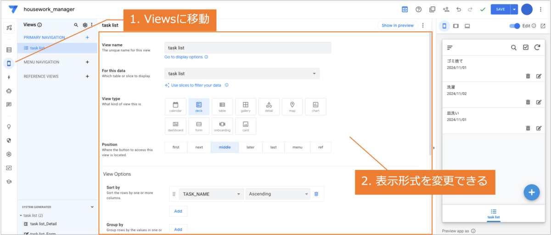Open the Automation lightning bolt section
Screen dimensions: 551x235
click(x=9, y=77)
